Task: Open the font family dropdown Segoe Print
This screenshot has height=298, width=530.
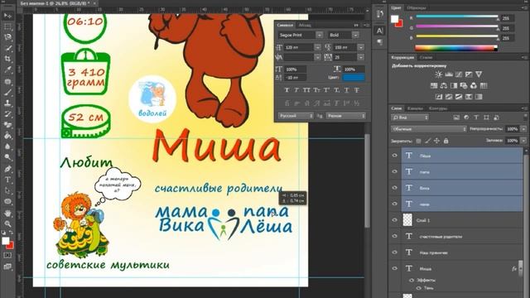Action: (x=319, y=35)
